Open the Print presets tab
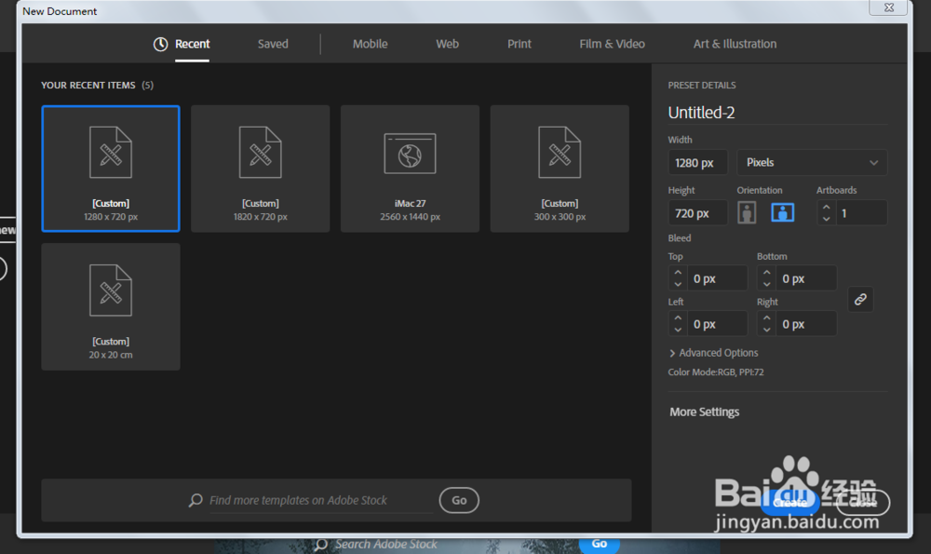Screen dimensions: 931x554 point(519,44)
